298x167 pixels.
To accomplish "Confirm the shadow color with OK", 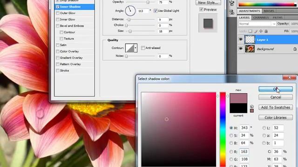I will click(x=276, y=89).
